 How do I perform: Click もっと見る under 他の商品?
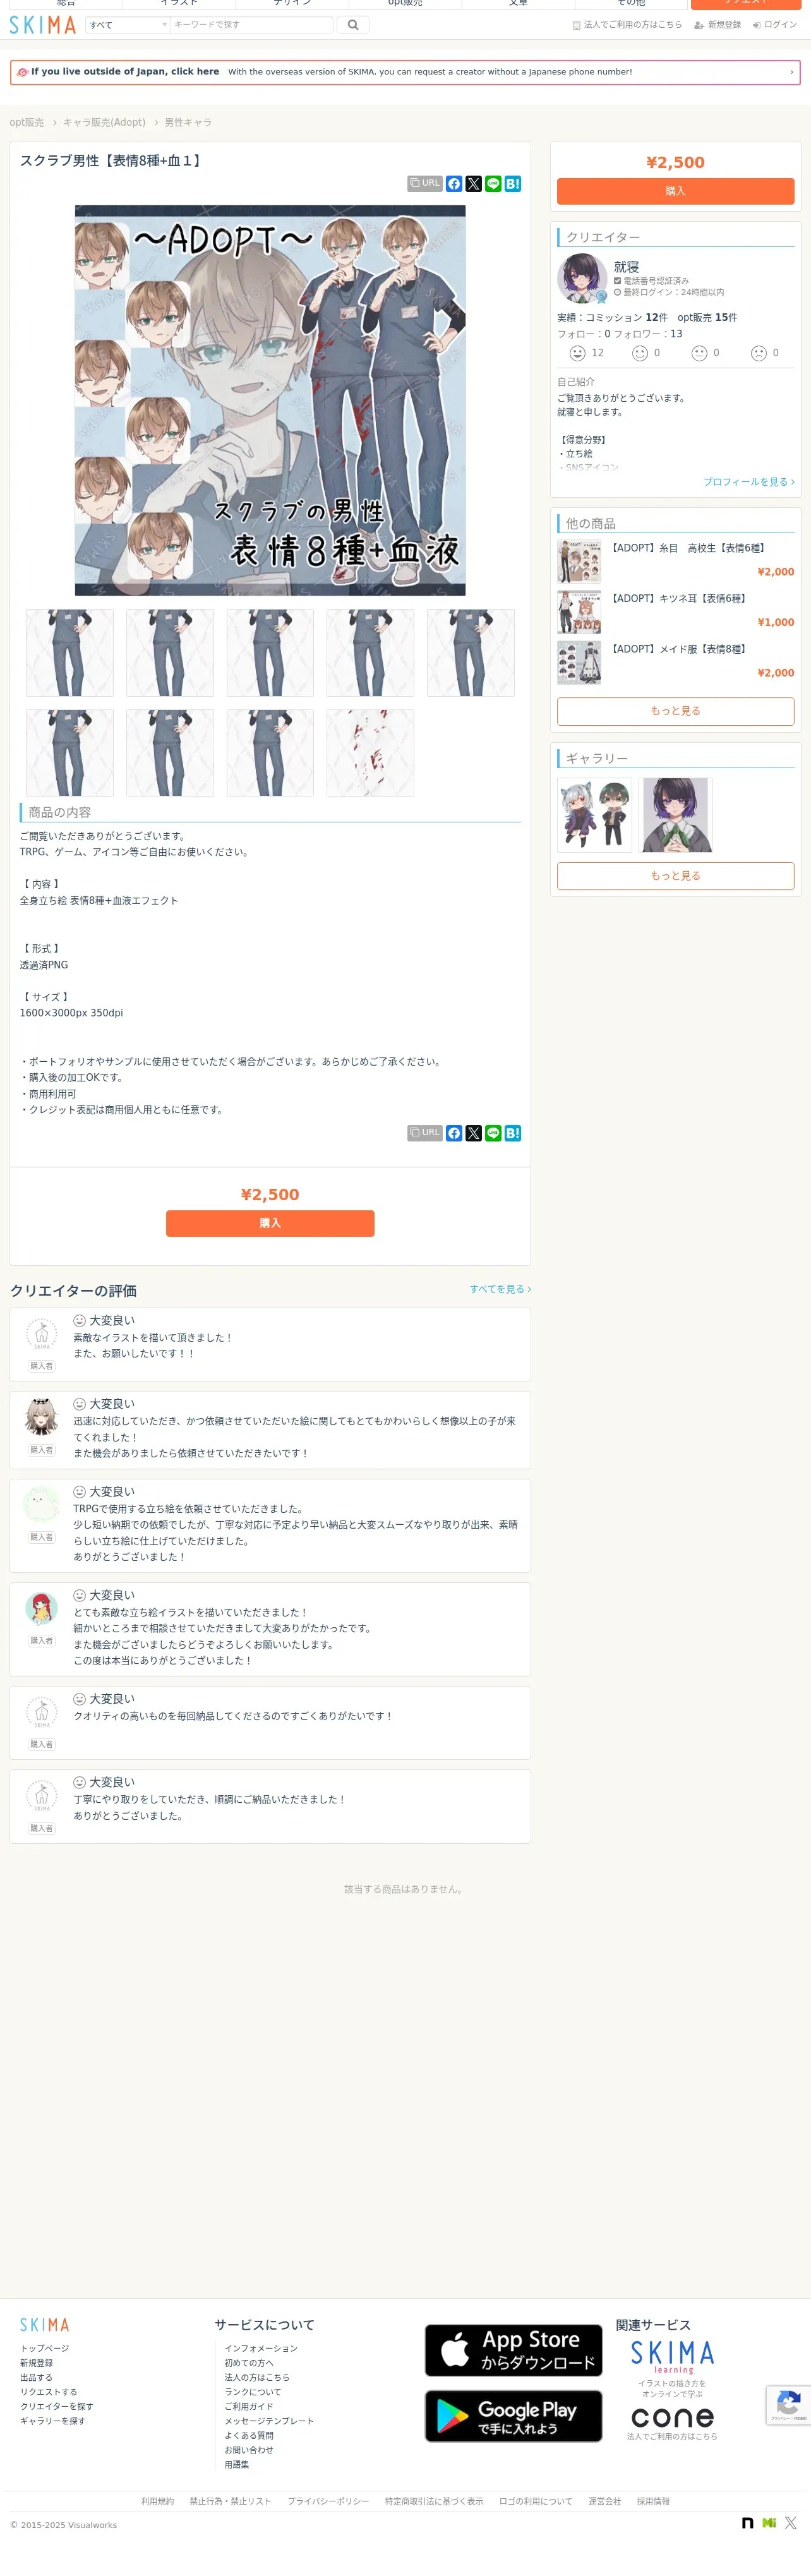676,711
